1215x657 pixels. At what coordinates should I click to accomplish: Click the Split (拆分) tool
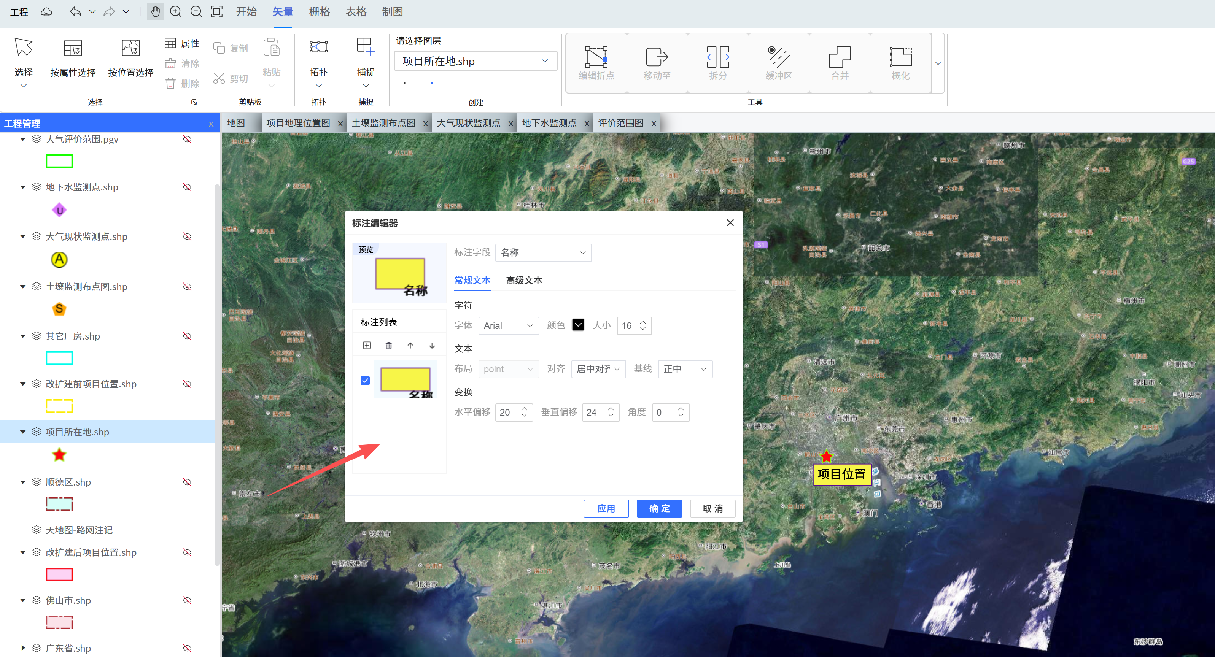click(718, 63)
